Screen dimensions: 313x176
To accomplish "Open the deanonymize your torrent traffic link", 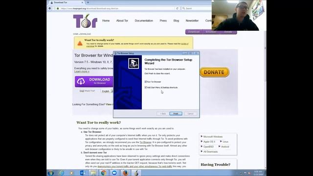I will (x=135, y=166).
